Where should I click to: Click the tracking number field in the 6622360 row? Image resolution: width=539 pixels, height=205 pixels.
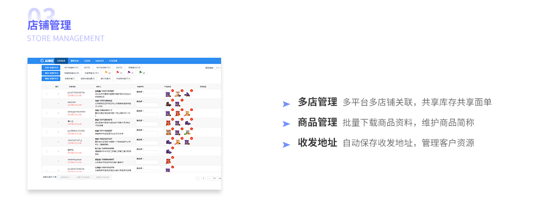pyautogui.click(x=147, y=105)
